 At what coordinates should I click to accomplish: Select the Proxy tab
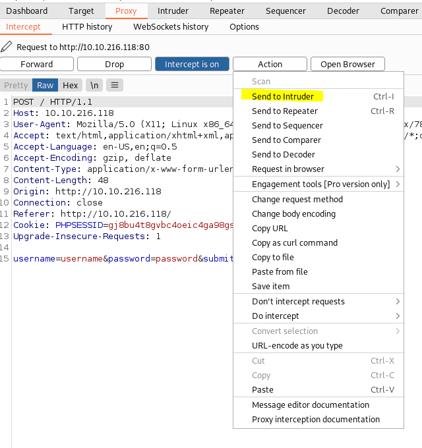[126, 11]
